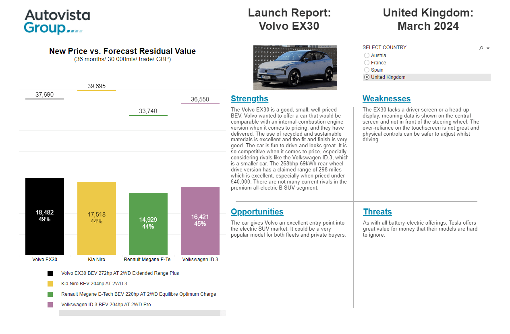Click the Strengths heading link
The image size is (510, 334).
(x=249, y=99)
